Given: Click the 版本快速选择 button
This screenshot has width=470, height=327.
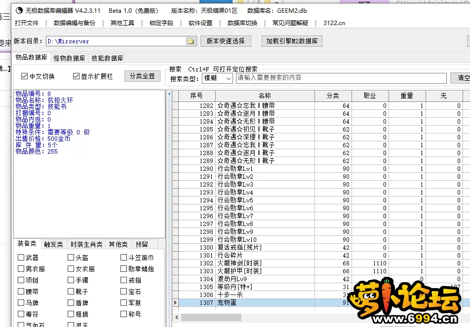Looking at the screenshot, I should (x=226, y=41).
